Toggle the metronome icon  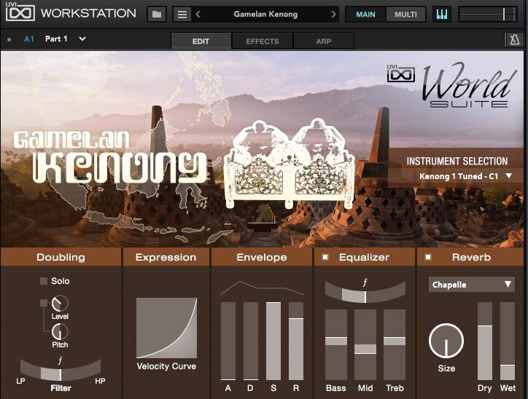514,40
